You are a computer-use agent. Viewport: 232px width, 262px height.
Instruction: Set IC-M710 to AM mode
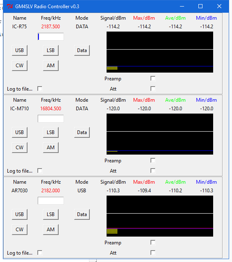click(51, 148)
